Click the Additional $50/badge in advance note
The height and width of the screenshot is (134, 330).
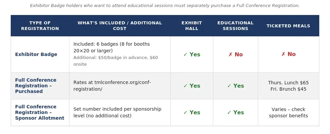[x=116, y=61]
